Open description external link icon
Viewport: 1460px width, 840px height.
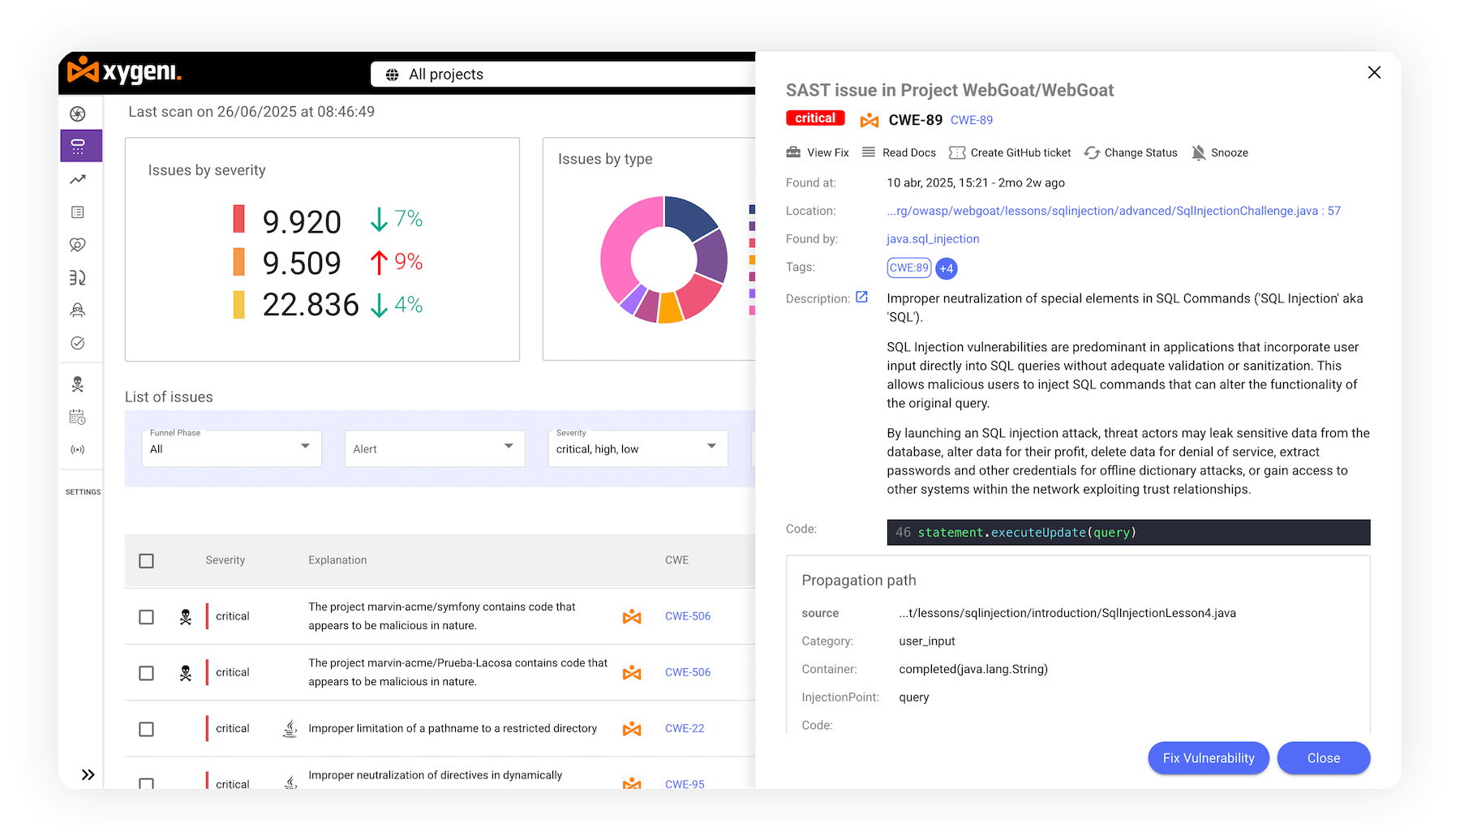[x=861, y=298]
